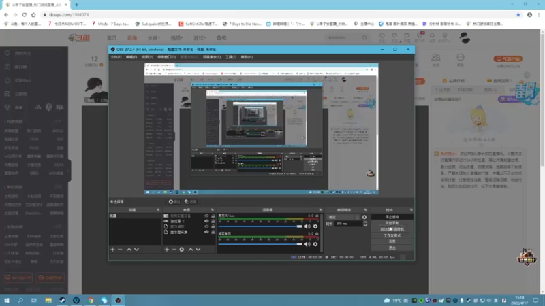Toggle visibility eye of the second source row
545x306 pixels.
pos(206,221)
